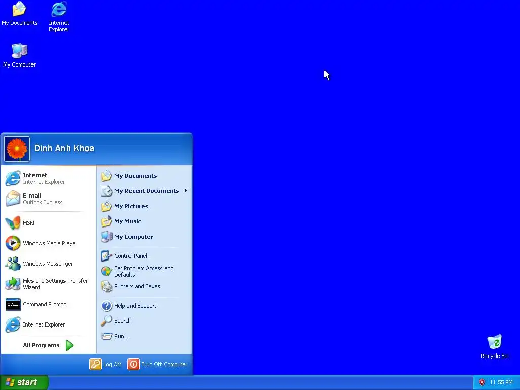This screenshot has width=520, height=390.
Task: Open the Internet Explorer desktop shortcut
Action: (59, 17)
